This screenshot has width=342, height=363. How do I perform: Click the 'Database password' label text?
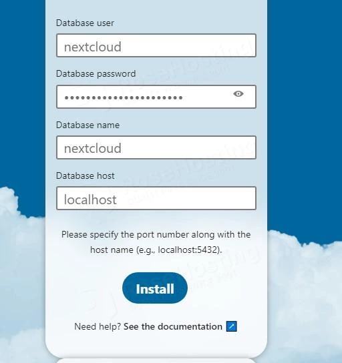96,74
